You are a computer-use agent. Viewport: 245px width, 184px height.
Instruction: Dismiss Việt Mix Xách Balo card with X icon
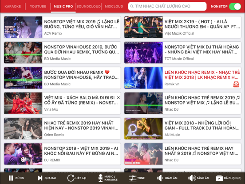[118, 98]
